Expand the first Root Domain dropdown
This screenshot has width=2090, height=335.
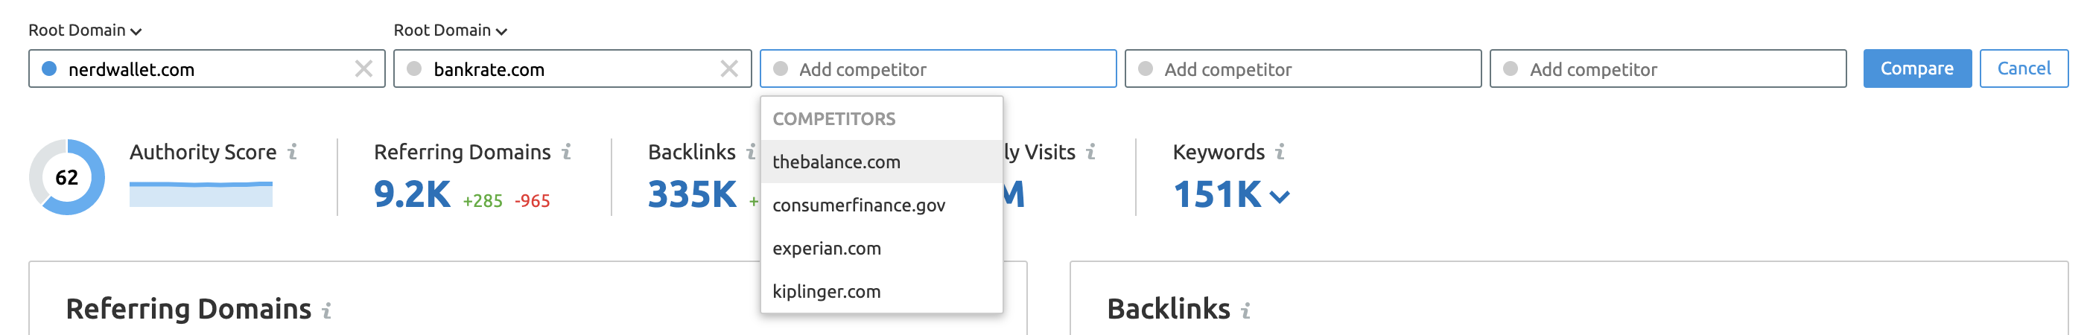pyautogui.click(x=85, y=30)
